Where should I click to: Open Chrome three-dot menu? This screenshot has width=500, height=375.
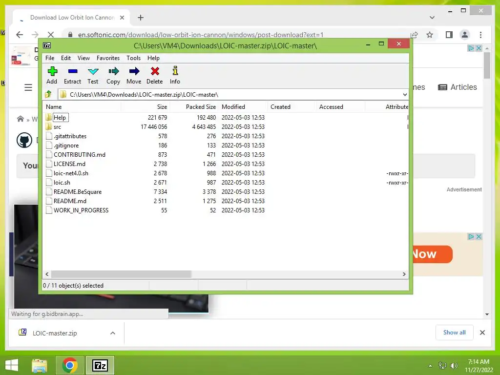click(x=480, y=35)
